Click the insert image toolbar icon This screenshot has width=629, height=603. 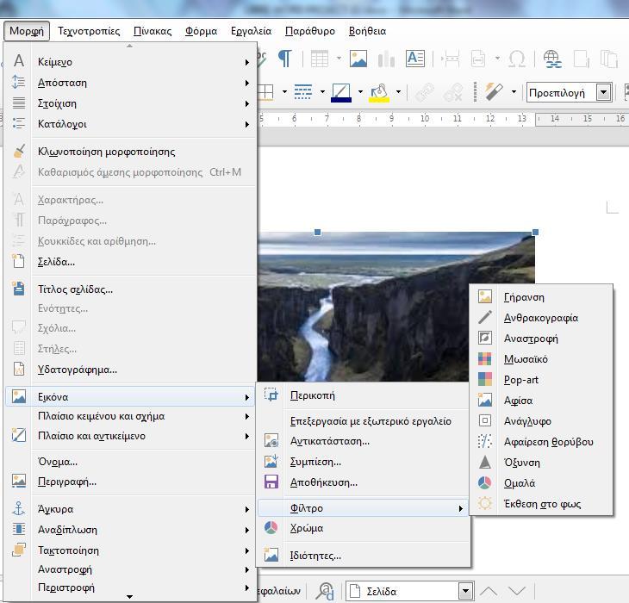358,59
